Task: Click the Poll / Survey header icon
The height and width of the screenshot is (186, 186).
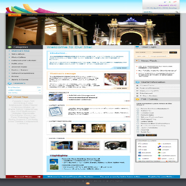Action: point(137,99)
